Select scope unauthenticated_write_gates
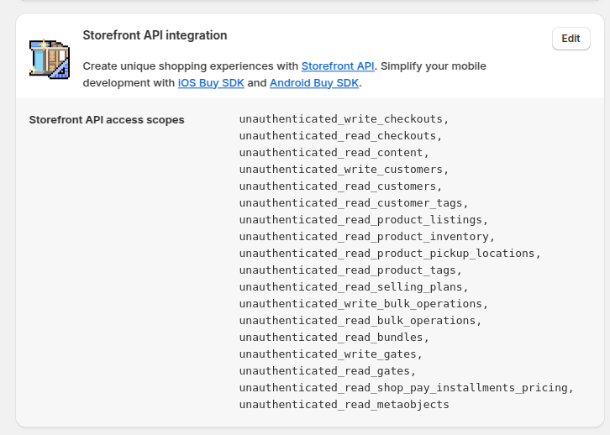 coord(328,354)
